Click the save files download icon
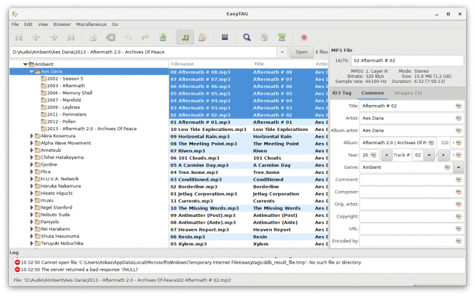475x296 pixels. [163, 37]
